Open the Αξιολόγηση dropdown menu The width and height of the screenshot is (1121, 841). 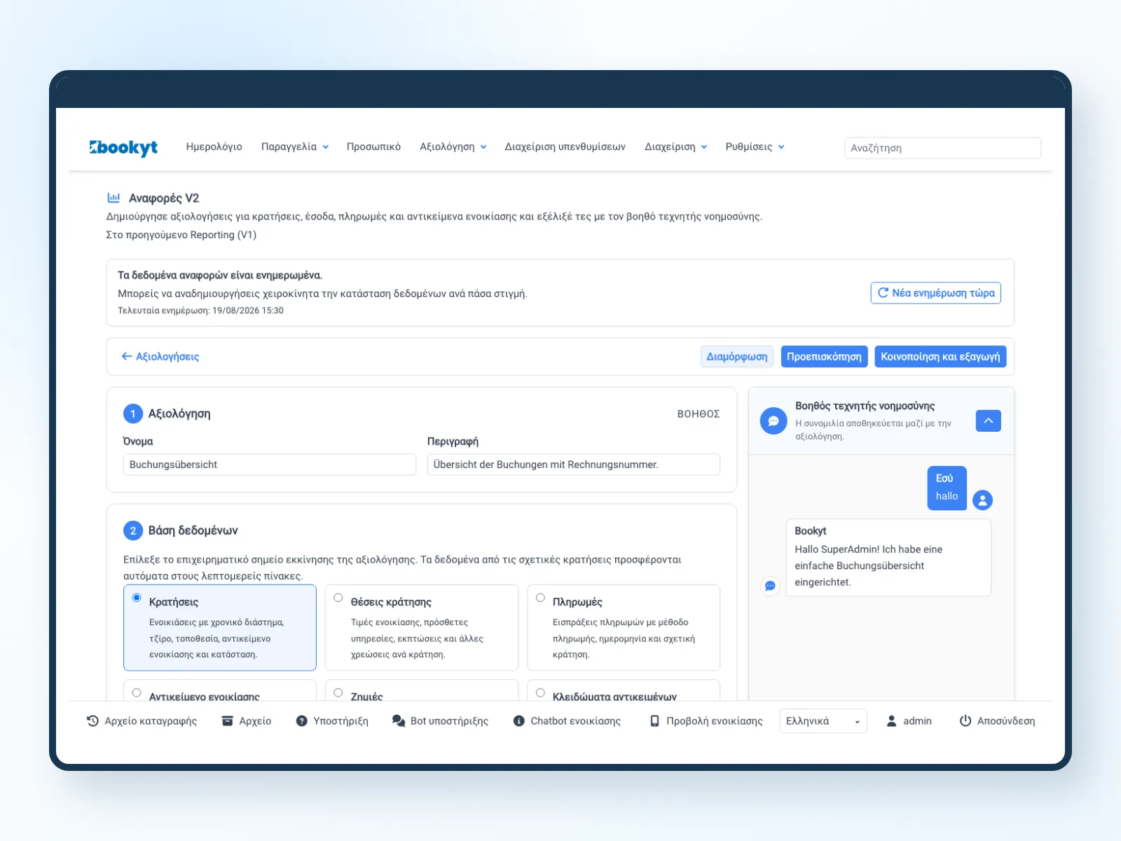[x=453, y=147]
